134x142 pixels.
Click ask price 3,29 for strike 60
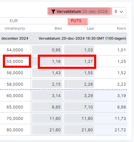tap(79, 96)
